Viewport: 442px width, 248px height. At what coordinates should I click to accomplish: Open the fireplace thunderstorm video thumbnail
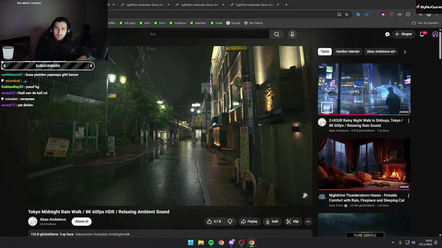[x=364, y=164]
